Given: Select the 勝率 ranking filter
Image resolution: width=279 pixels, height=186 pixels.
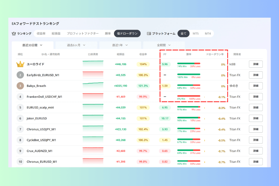Looking at the screenshot, I should pyautogui.click(x=108, y=33).
